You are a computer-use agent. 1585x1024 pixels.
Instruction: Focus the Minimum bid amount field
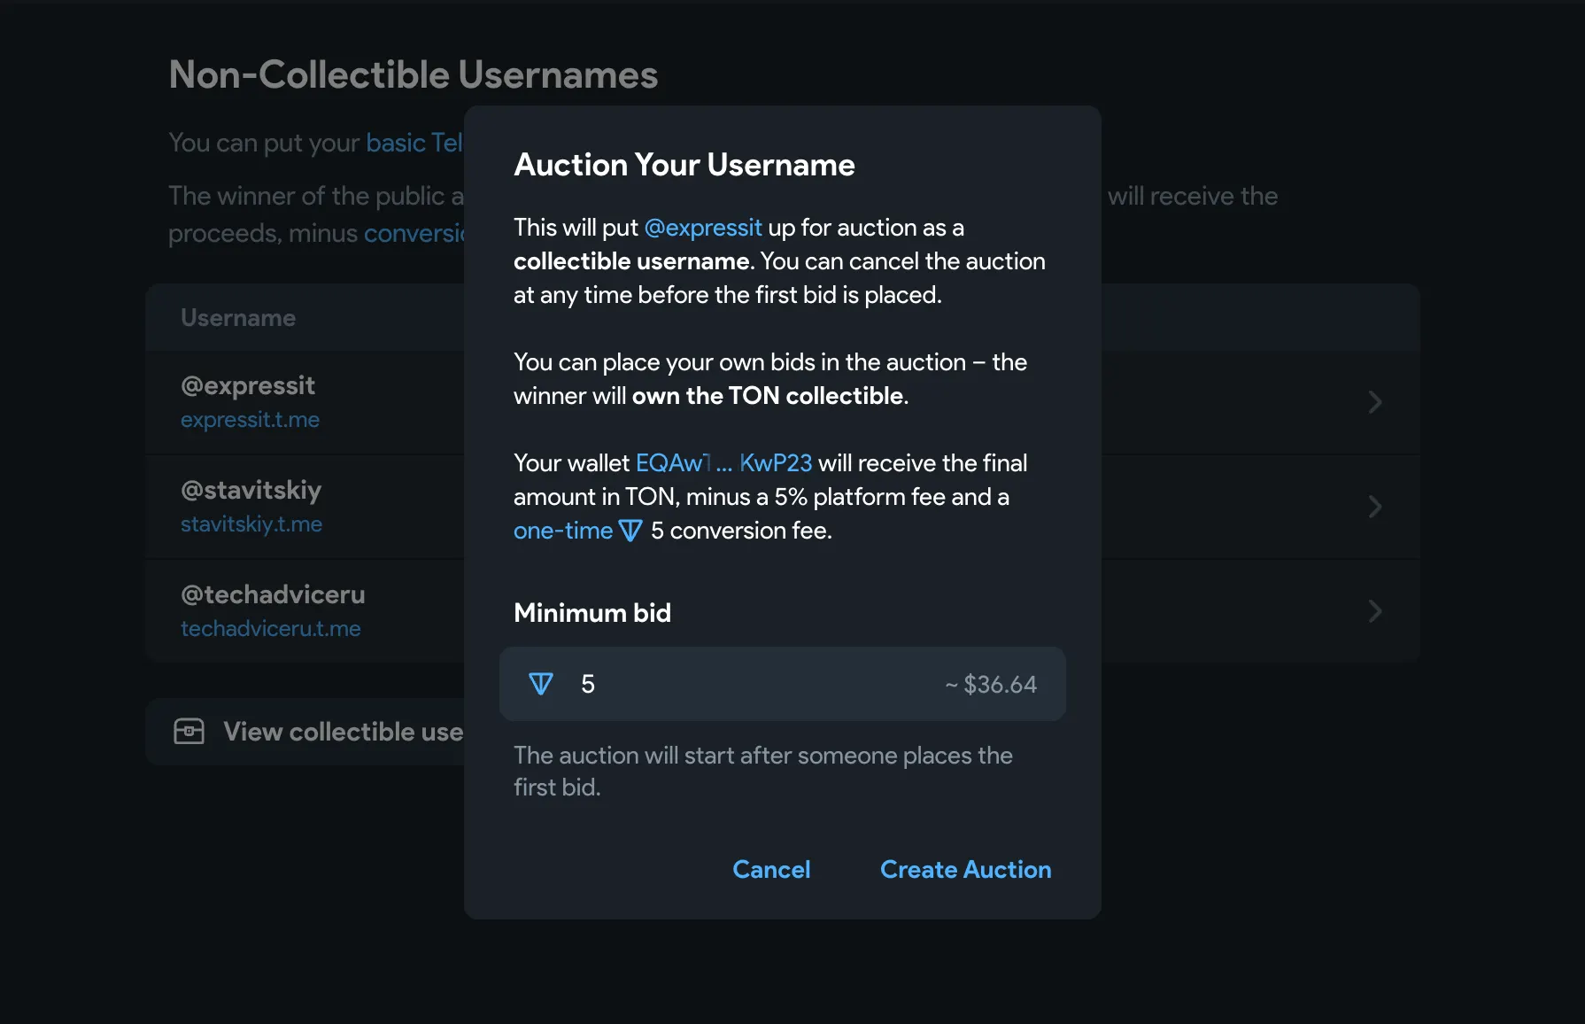pyautogui.click(x=753, y=684)
